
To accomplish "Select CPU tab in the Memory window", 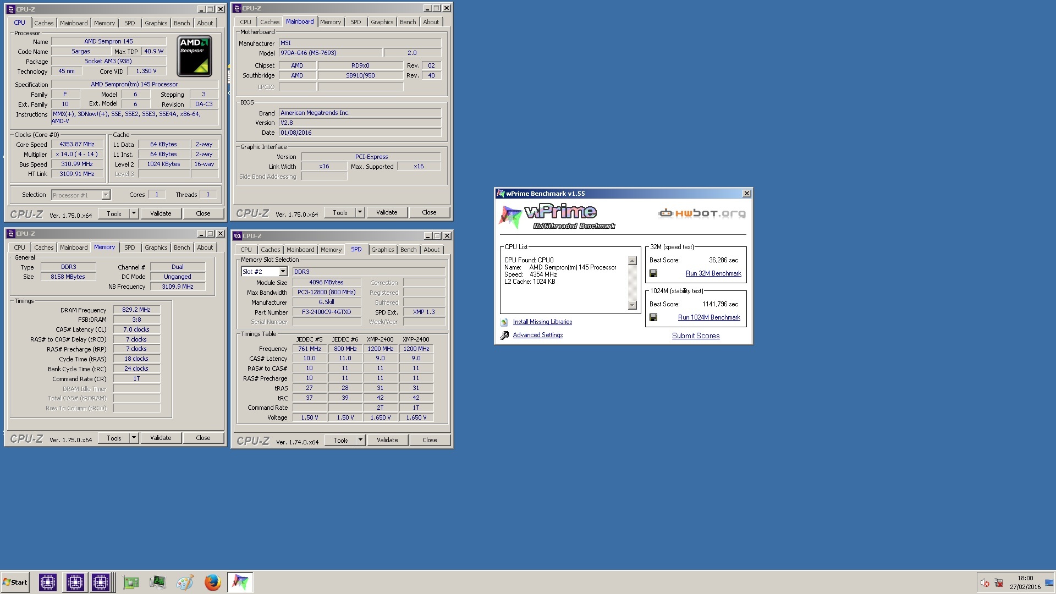I will point(20,248).
